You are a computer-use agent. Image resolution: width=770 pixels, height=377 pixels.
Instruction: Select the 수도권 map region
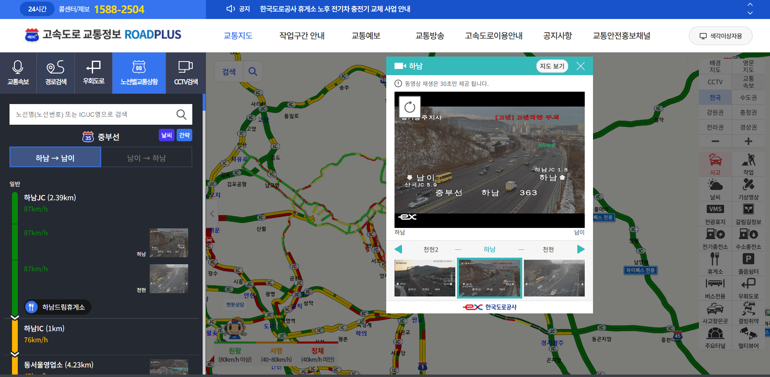click(748, 97)
